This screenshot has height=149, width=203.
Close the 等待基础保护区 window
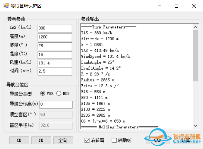[194, 6]
